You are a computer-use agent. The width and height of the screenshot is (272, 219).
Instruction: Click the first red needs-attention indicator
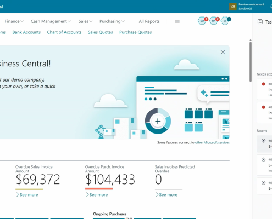[263, 84]
